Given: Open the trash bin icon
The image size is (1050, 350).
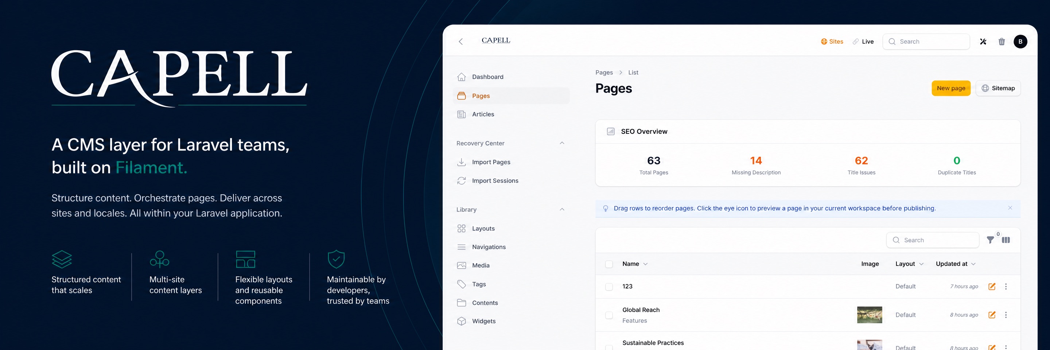Looking at the screenshot, I should click(x=1002, y=42).
